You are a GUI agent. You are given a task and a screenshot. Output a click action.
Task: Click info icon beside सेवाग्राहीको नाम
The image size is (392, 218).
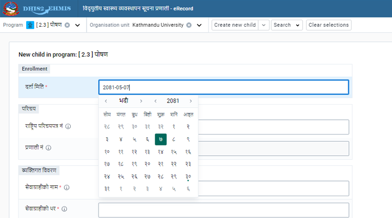click(x=67, y=187)
